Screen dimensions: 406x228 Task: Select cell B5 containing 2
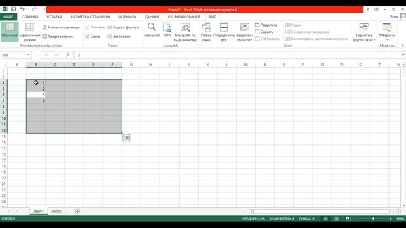pyautogui.click(x=36, y=89)
